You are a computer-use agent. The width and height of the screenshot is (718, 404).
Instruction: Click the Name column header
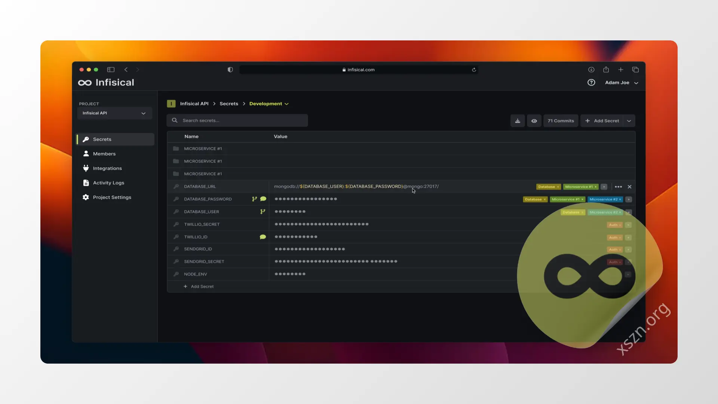(191, 137)
